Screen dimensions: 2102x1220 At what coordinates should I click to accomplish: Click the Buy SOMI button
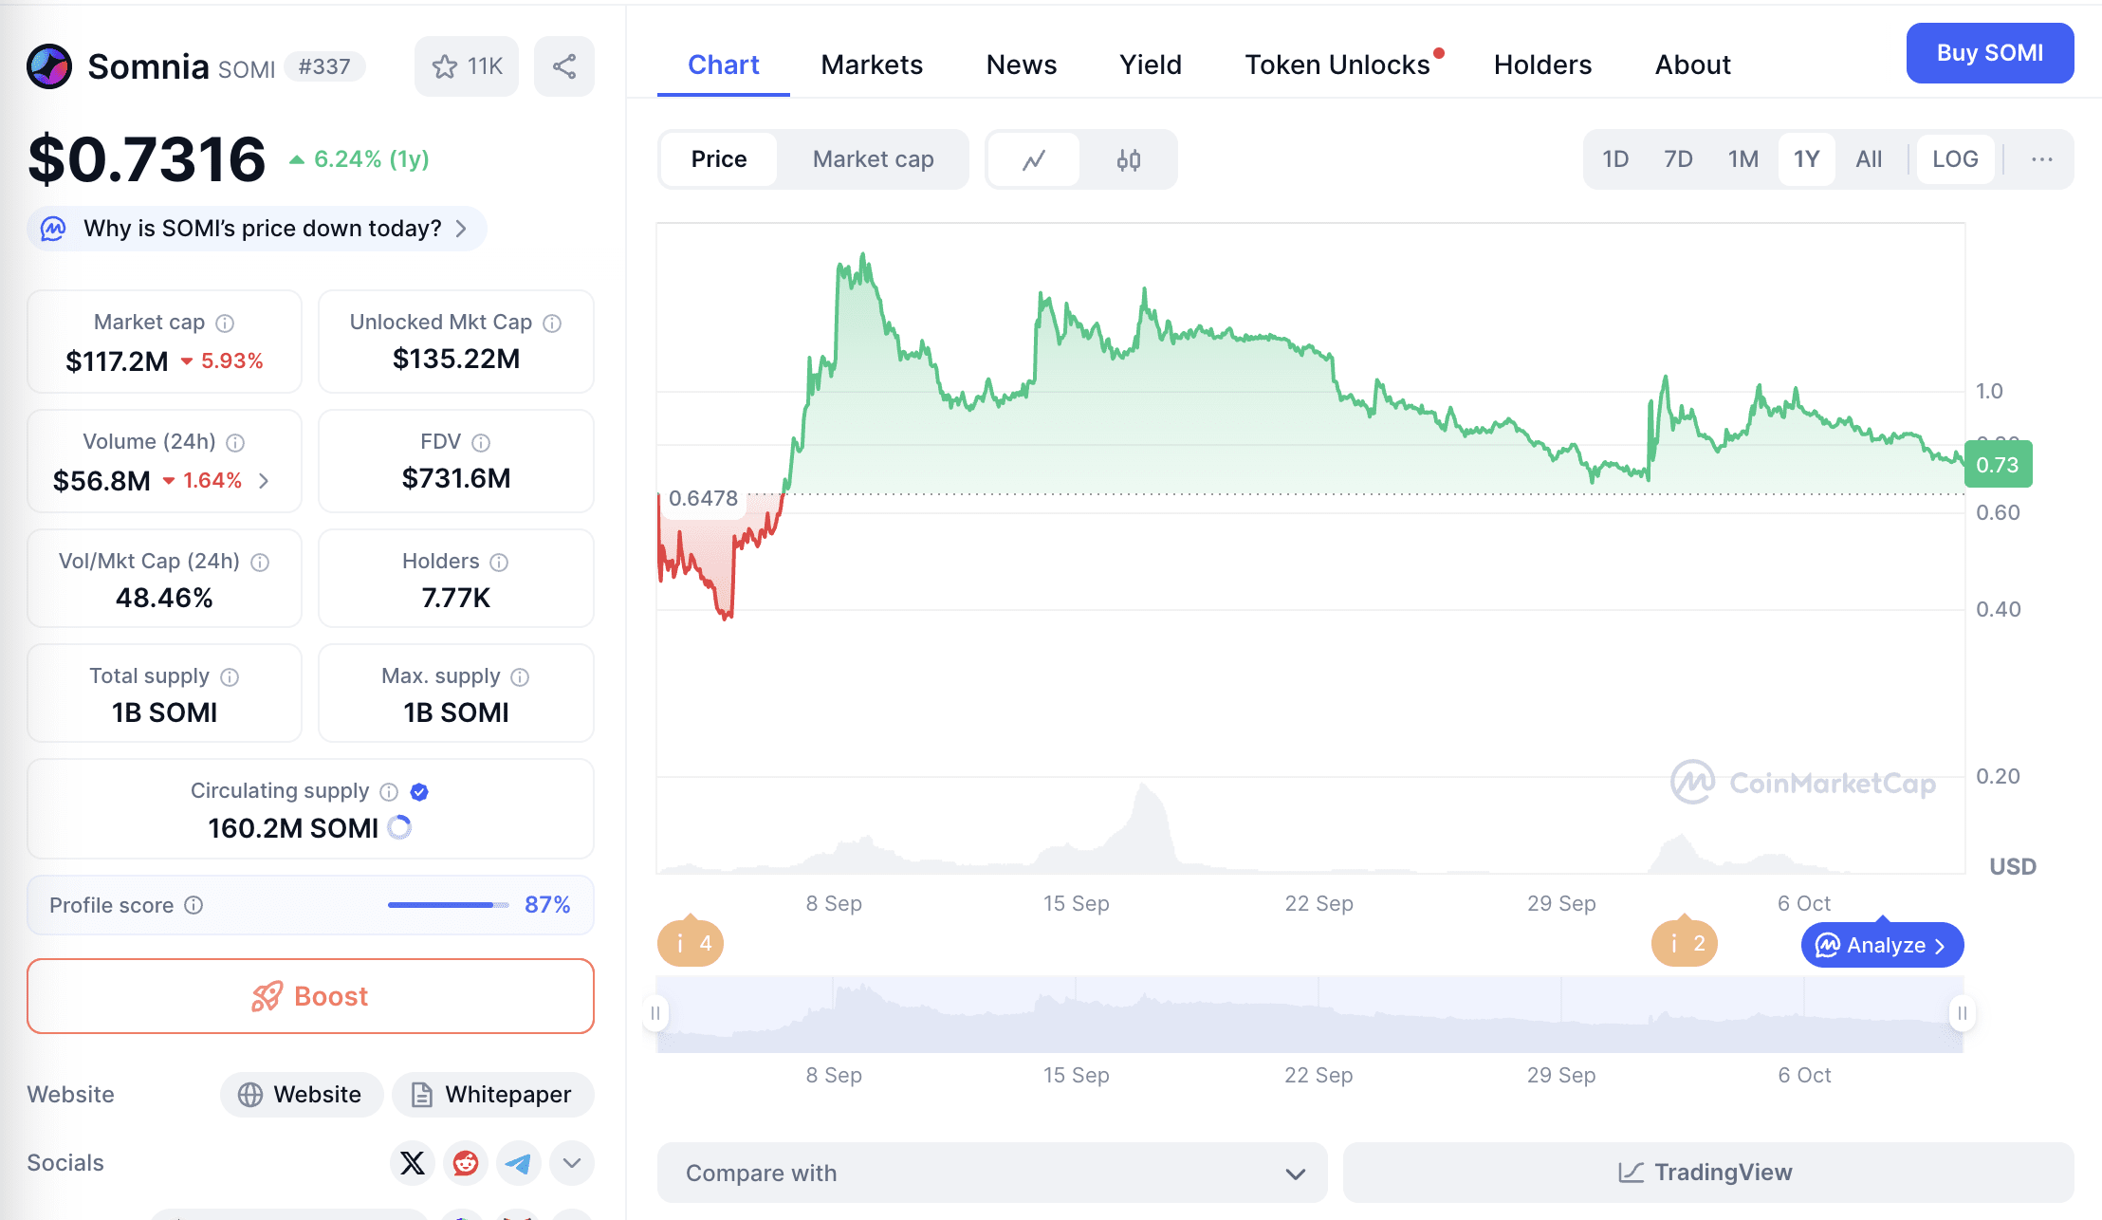[1989, 53]
